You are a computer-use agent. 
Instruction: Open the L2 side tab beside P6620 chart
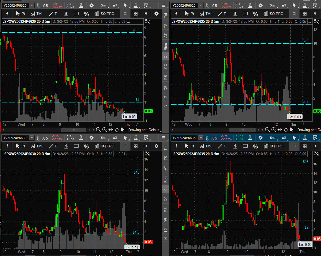[166, 97]
